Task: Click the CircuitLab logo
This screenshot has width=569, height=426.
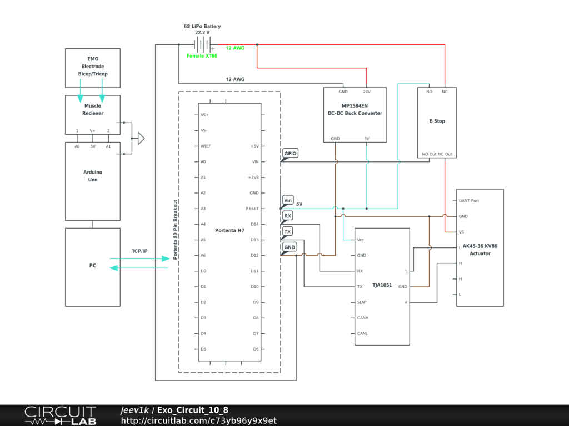Action: 60,415
